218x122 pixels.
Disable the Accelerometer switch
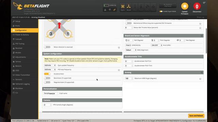(47, 74)
